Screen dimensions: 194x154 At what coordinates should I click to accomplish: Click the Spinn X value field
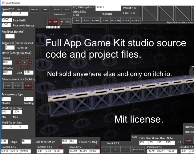tap(6, 14)
